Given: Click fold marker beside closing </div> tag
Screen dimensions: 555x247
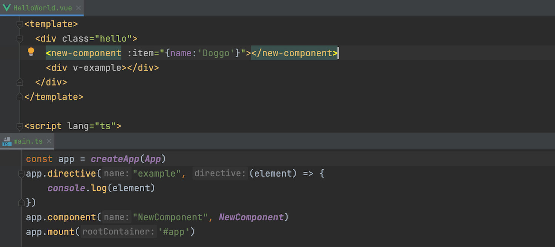Looking at the screenshot, I should (20, 82).
